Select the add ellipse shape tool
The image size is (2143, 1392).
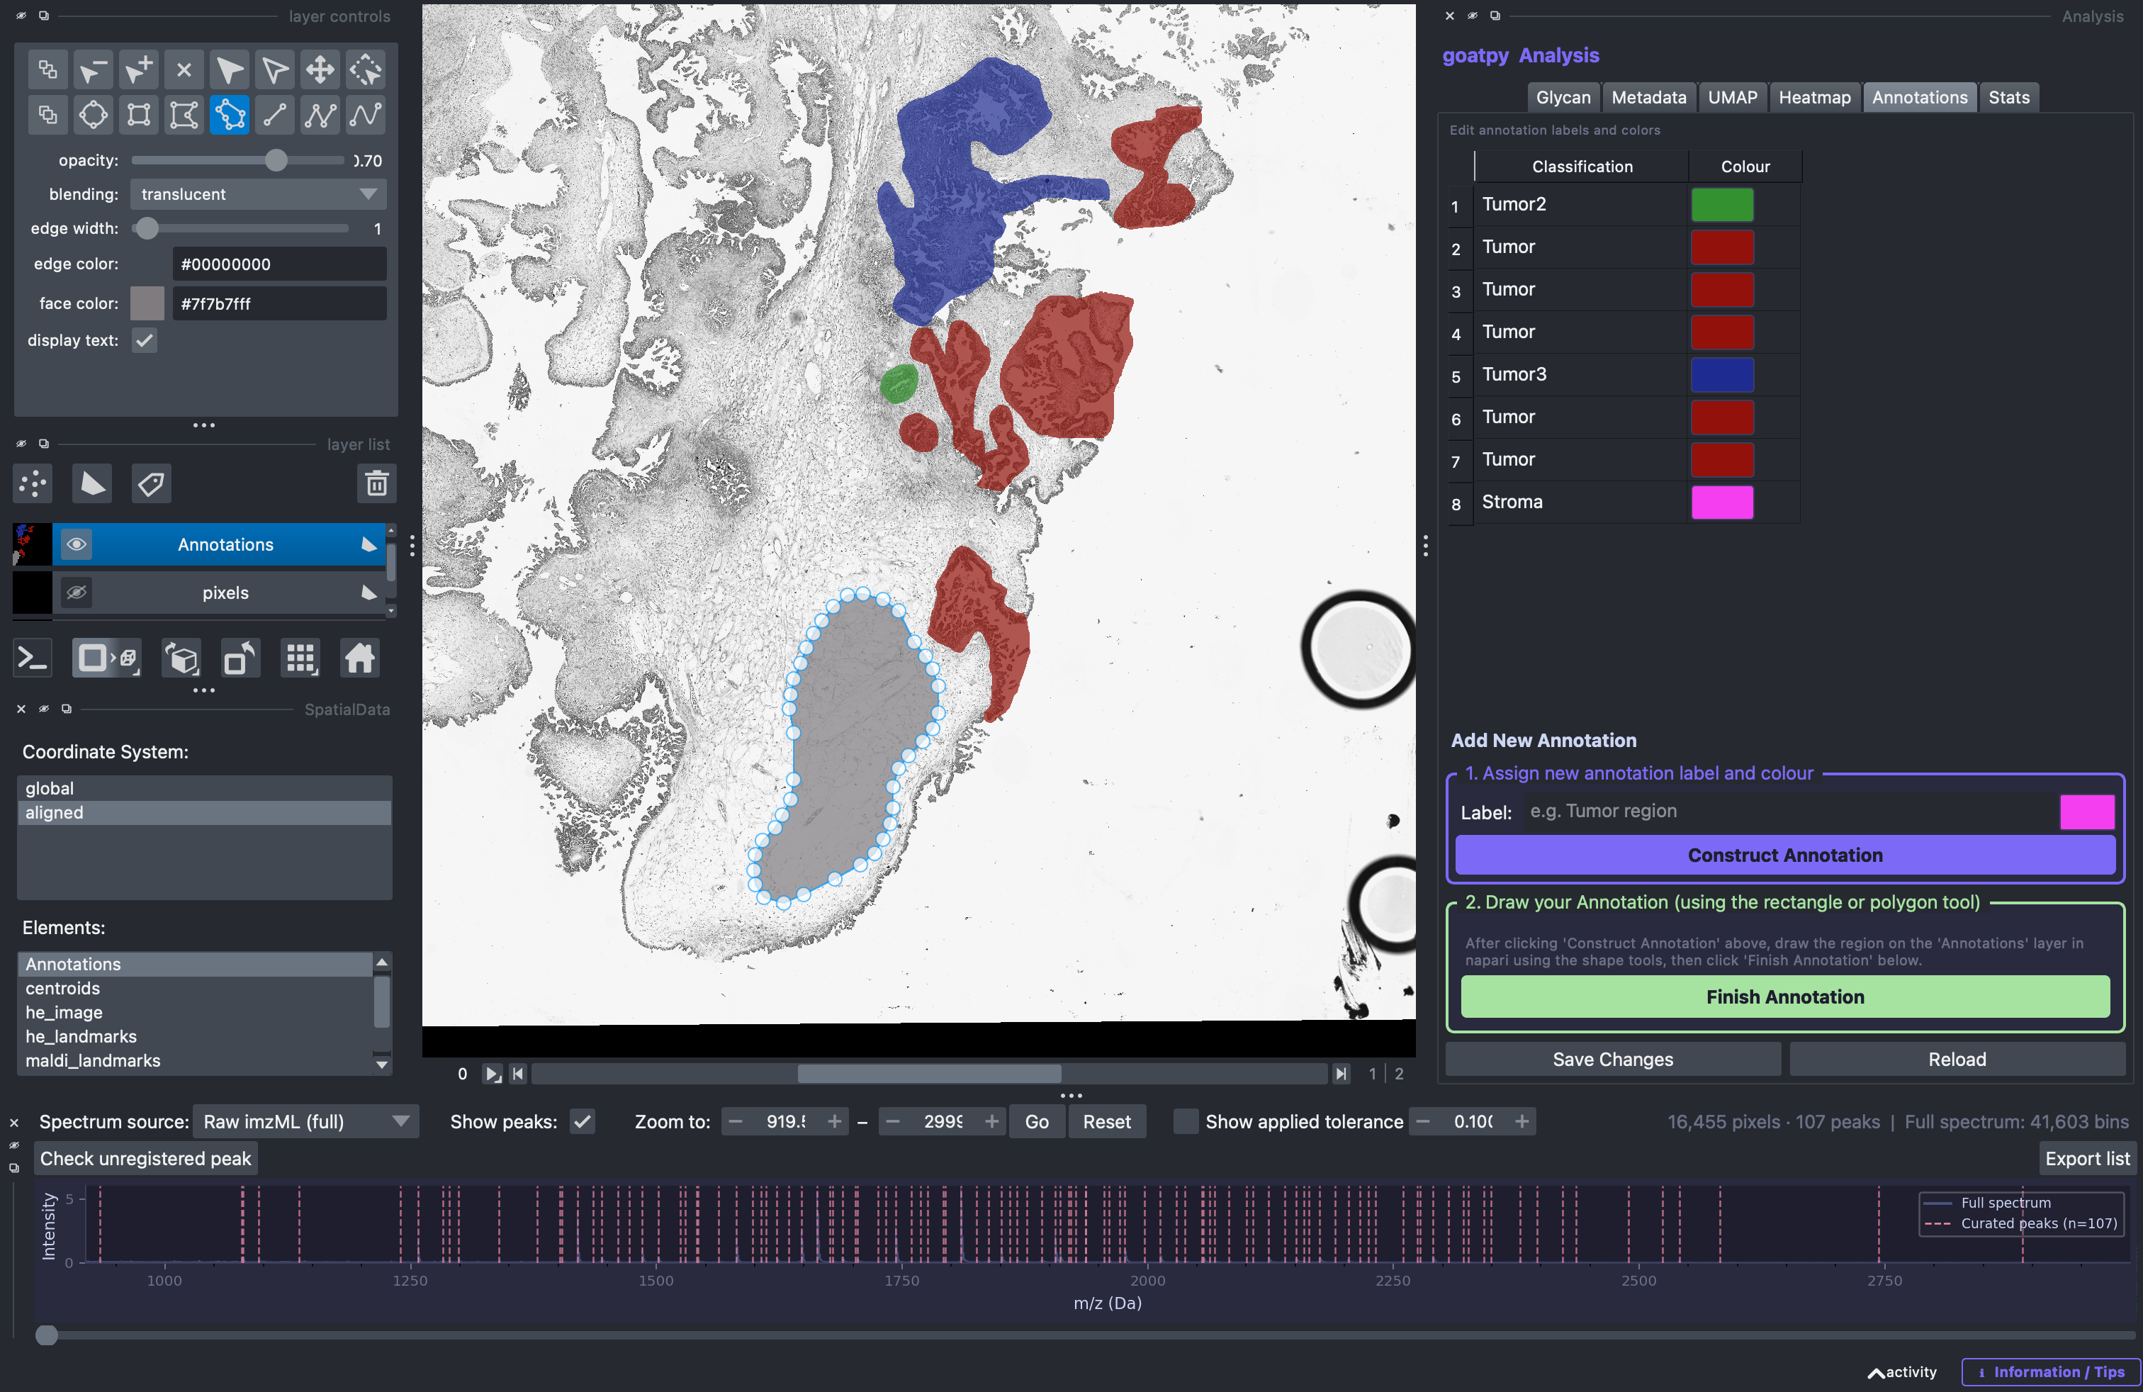(x=94, y=116)
